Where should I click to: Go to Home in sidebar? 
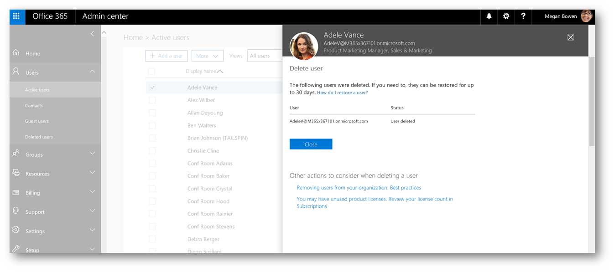point(32,54)
